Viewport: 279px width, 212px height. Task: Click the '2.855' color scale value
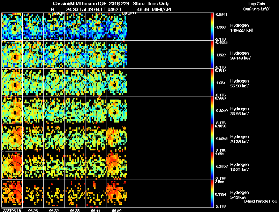(220, 182)
